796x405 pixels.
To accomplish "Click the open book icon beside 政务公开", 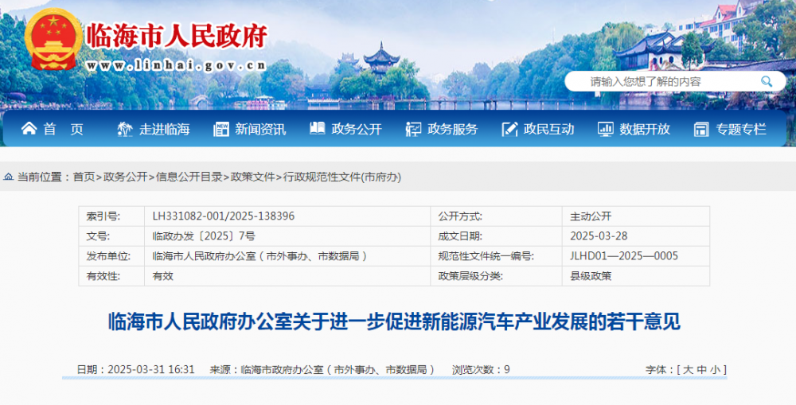I will [x=318, y=128].
